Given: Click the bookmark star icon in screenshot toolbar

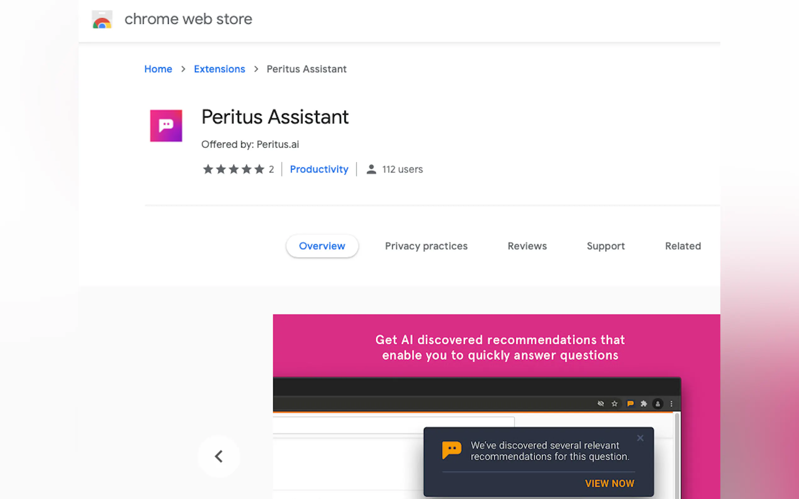Looking at the screenshot, I should tap(614, 403).
